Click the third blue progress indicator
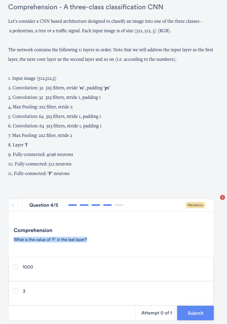227x324 pixels. click(96, 205)
